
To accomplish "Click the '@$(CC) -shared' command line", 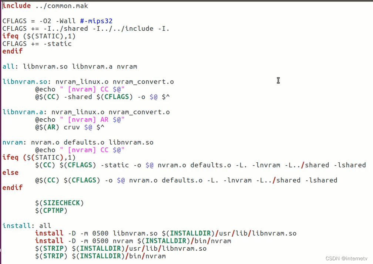I will 103,97.
